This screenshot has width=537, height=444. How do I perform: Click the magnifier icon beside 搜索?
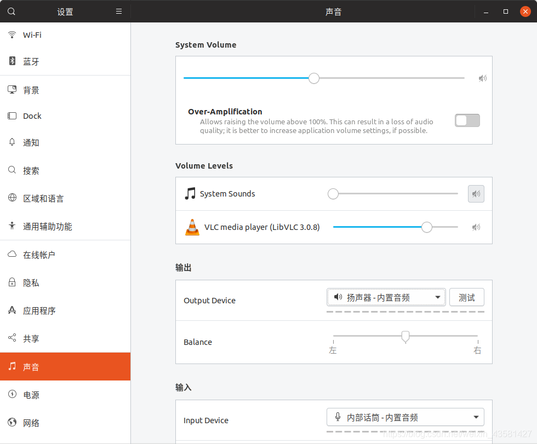point(12,170)
